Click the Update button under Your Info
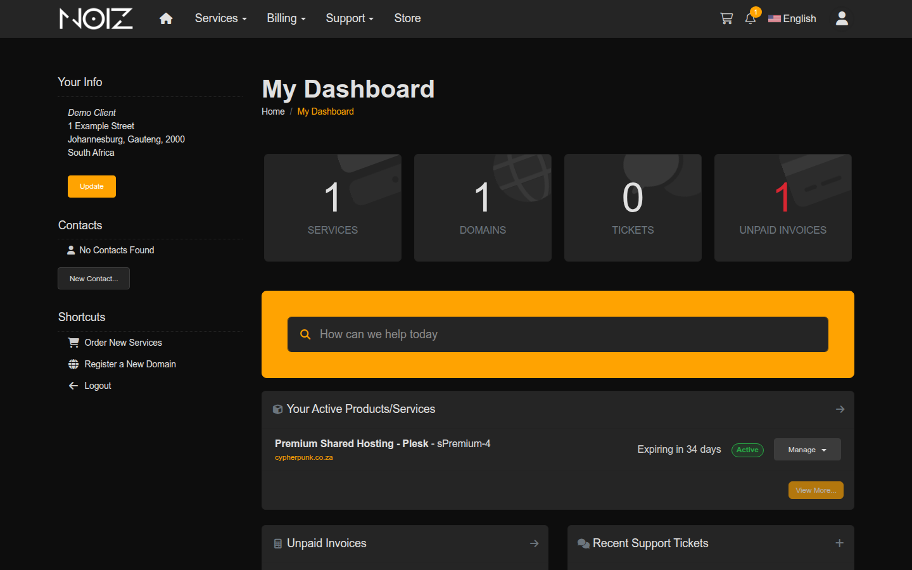The width and height of the screenshot is (912, 570). click(x=92, y=186)
